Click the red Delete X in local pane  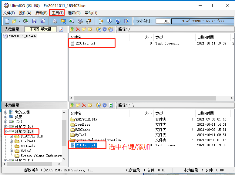(84, 105)
